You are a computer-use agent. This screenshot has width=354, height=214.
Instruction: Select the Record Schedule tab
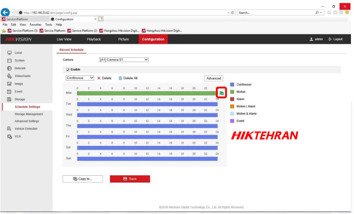pyautogui.click(x=71, y=50)
